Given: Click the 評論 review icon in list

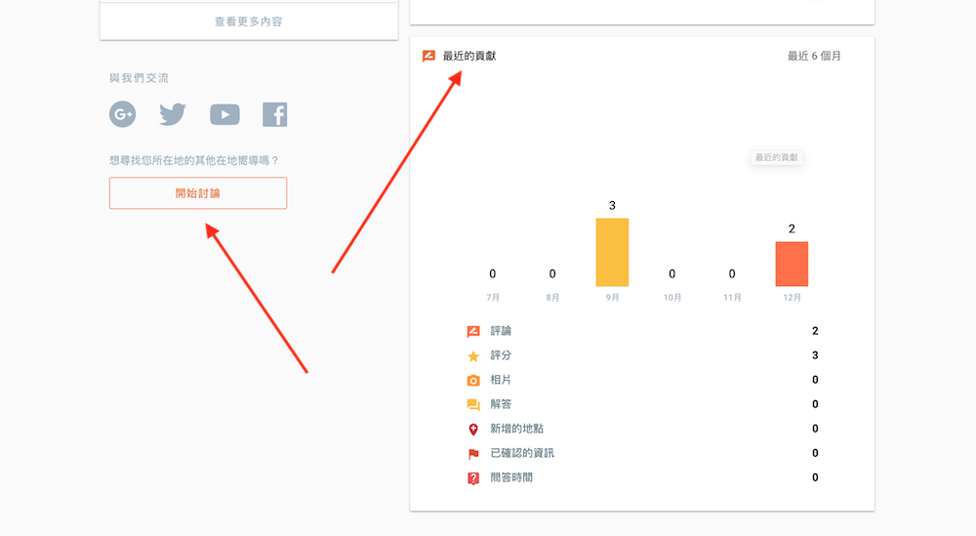Looking at the screenshot, I should coord(473,332).
